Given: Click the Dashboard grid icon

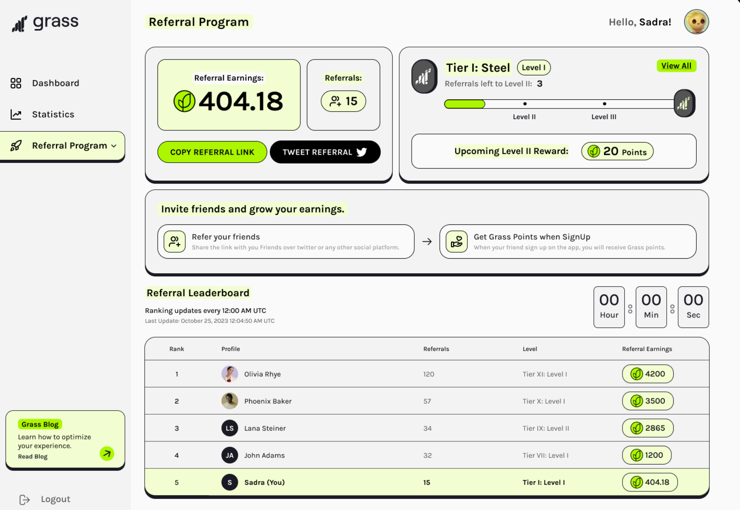Looking at the screenshot, I should tap(16, 83).
